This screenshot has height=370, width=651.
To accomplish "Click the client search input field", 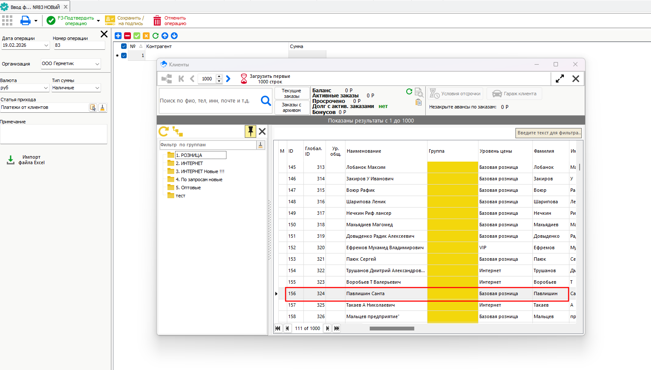I will [208, 101].
